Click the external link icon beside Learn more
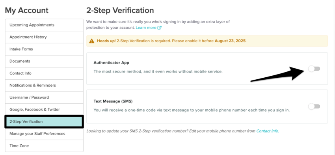Screen dimensions: 335x155 [159, 28]
